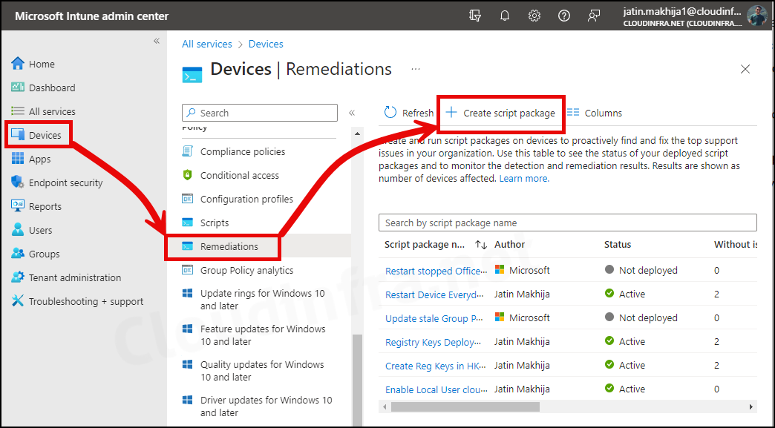This screenshot has width=775, height=428.
Task: Click the Devices menu vertical scrollbar thumb
Action: click(x=357, y=380)
